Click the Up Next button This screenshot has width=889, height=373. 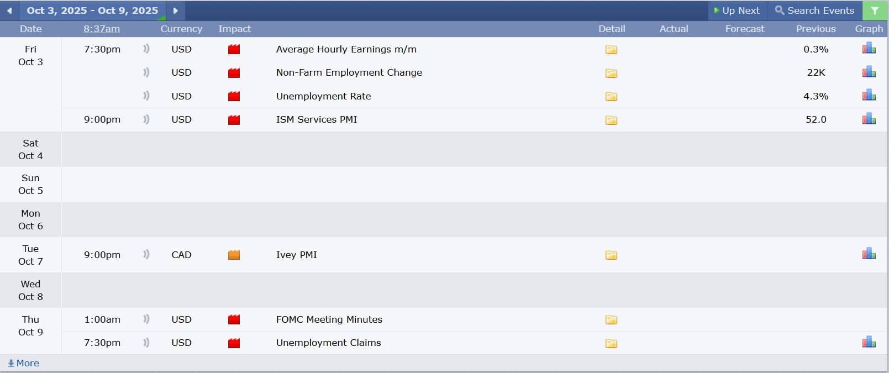point(737,10)
